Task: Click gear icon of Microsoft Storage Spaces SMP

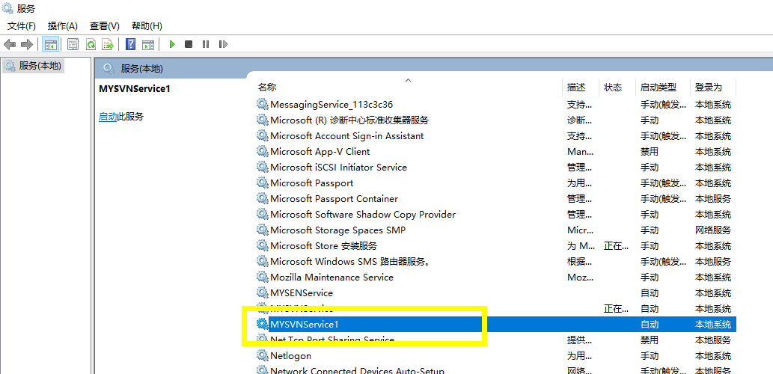Action: point(262,230)
